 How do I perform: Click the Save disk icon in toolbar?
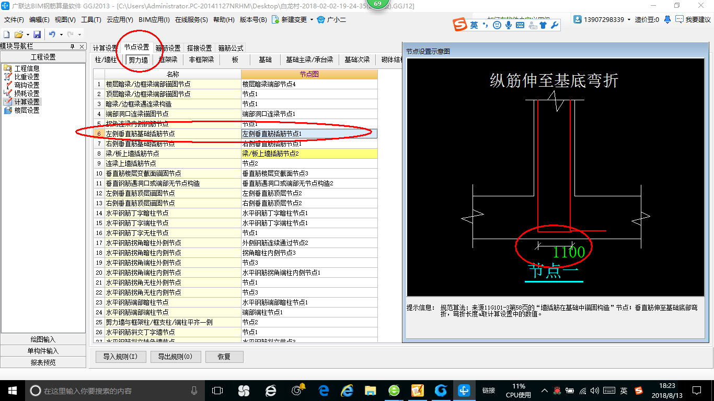coord(37,34)
